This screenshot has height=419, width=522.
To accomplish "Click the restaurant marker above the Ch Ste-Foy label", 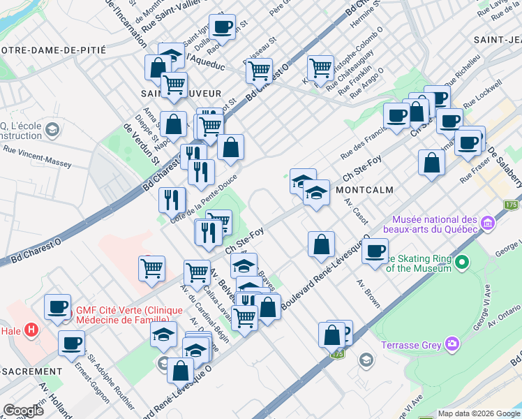I will [x=209, y=235].
